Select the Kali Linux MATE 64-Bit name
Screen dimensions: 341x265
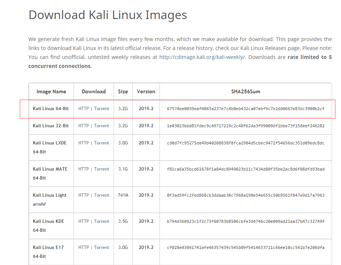pyautogui.click(x=50, y=173)
